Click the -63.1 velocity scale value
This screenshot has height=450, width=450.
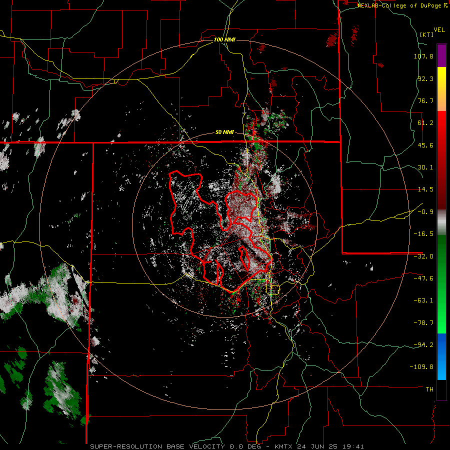pos(423,300)
